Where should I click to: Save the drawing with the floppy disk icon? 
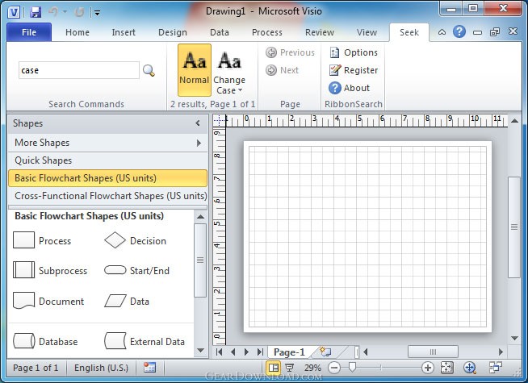point(36,12)
